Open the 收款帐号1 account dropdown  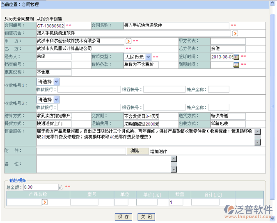coord(56,82)
